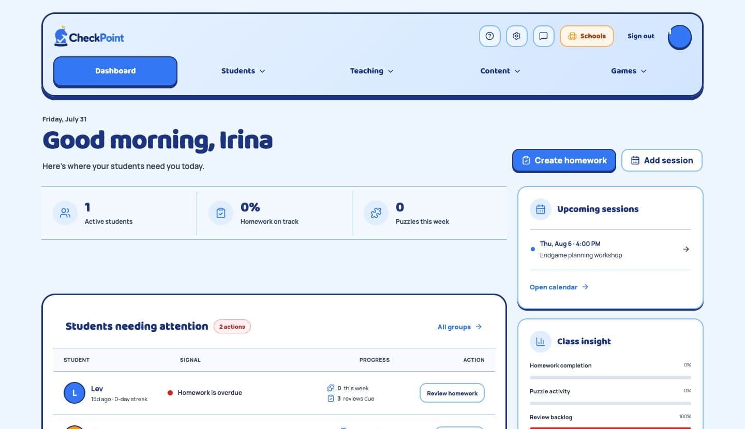The height and width of the screenshot is (429, 745).
Task: Click the Homework on track clipboard icon
Action: 221,213
